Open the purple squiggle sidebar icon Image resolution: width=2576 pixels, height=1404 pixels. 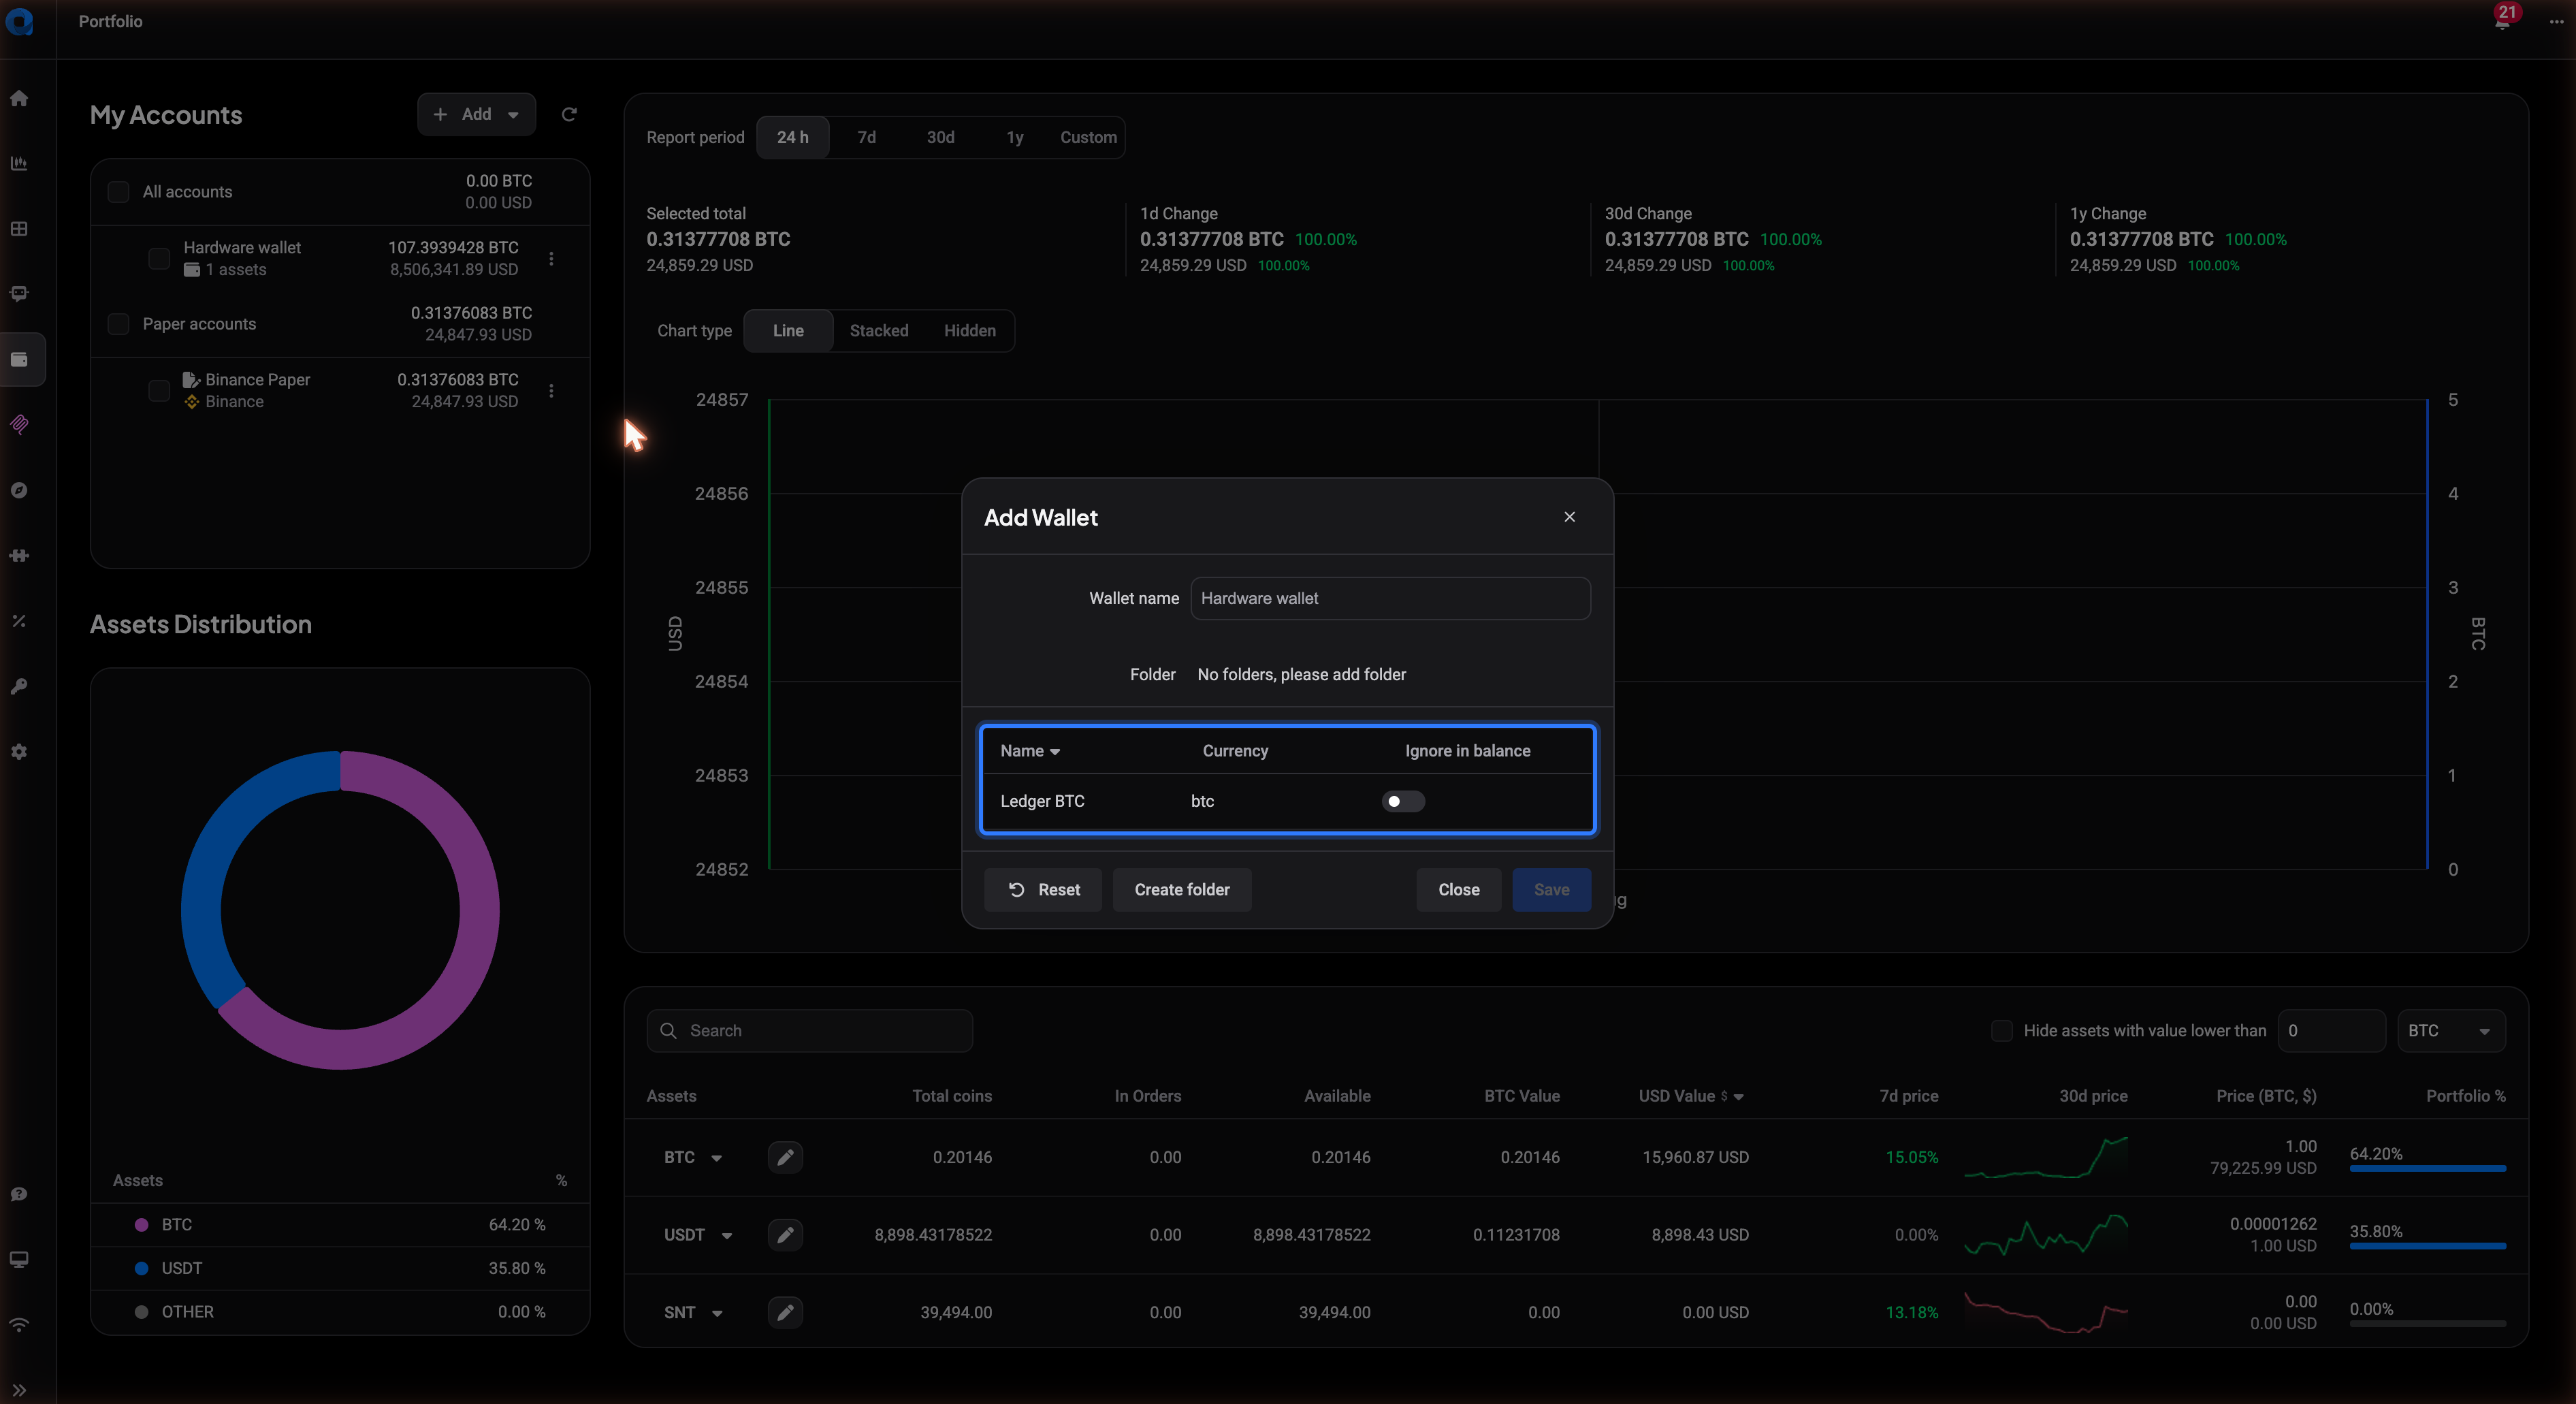coord(19,425)
